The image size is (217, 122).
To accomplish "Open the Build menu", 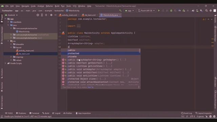I will tap(57, 6).
